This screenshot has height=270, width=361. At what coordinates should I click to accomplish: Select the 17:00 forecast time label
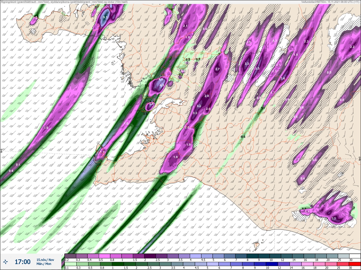click(23, 262)
